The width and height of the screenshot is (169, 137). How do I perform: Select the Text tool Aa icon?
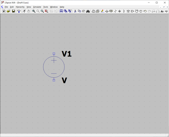162,11
